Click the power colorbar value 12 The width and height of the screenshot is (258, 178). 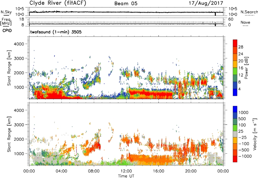(x=241, y=75)
